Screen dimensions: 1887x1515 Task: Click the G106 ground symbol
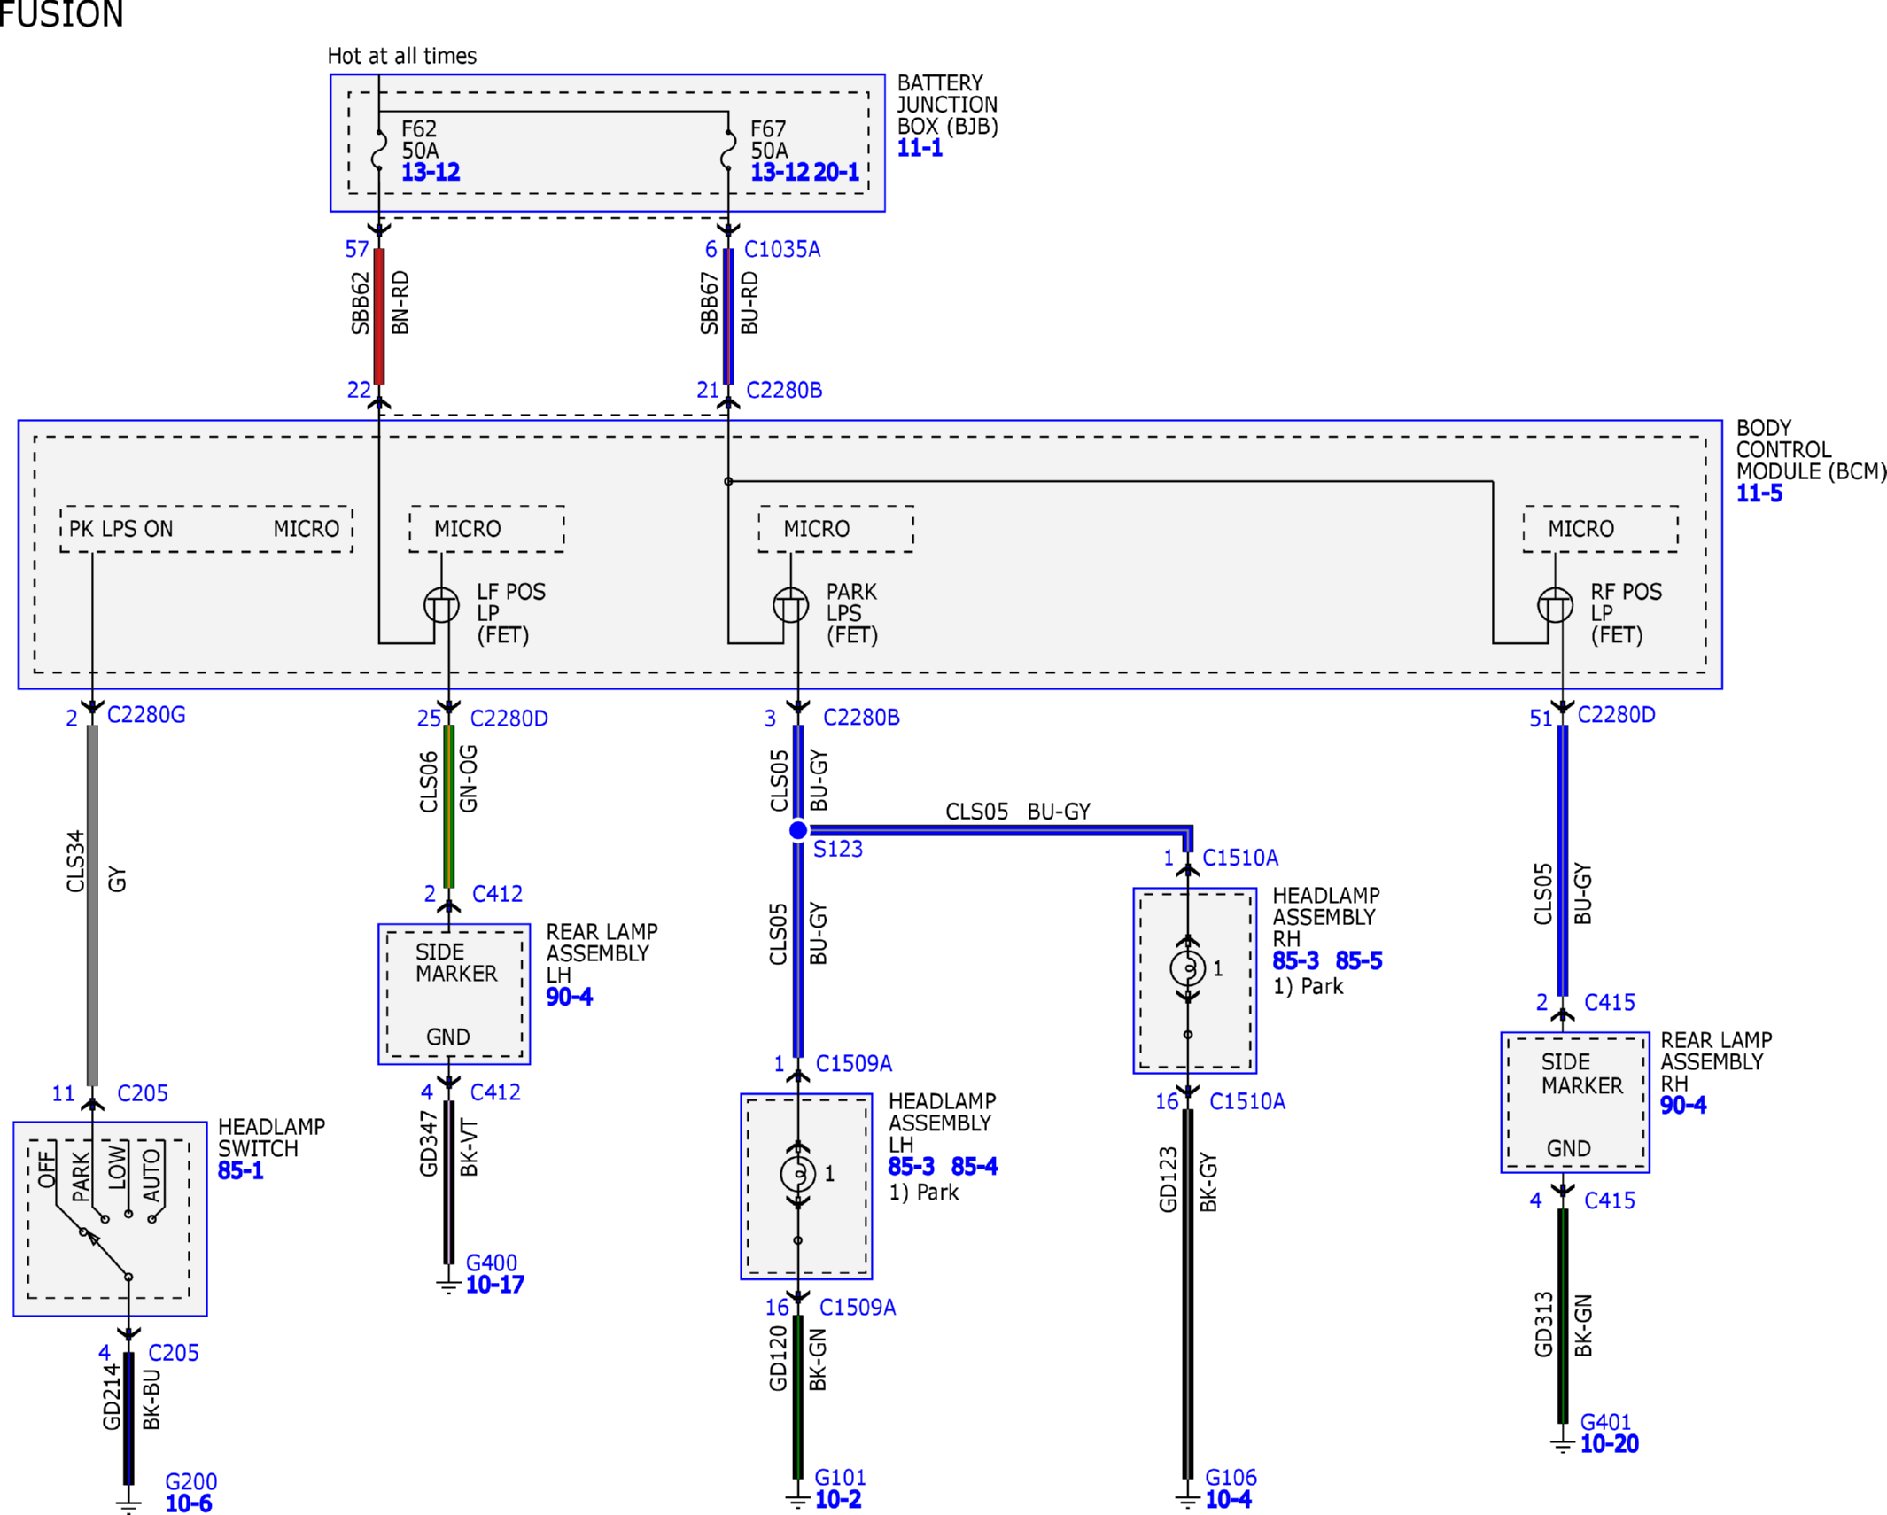[x=1188, y=1501]
